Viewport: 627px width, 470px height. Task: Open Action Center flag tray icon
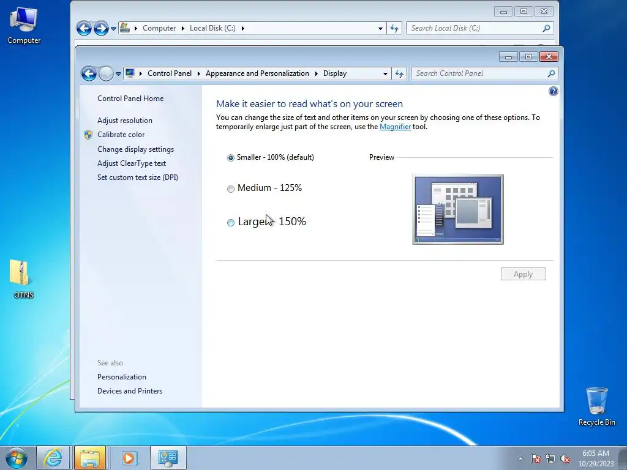pyautogui.click(x=536, y=458)
